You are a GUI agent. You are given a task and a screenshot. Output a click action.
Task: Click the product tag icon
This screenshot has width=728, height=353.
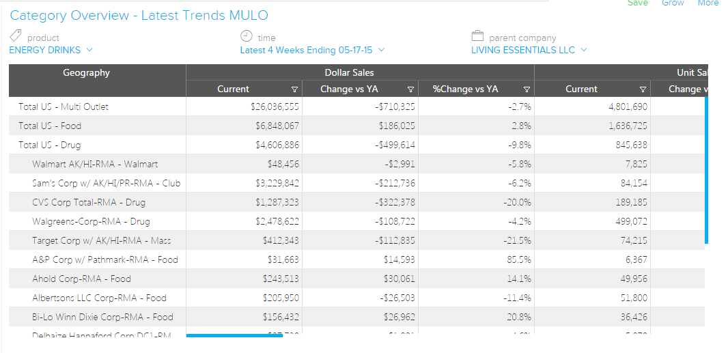tap(15, 37)
